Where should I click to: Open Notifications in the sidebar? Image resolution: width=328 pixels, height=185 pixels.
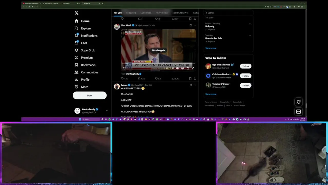click(x=86, y=36)
